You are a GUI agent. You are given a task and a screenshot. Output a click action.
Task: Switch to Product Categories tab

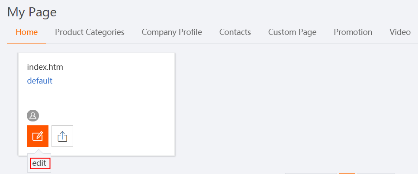tap(90, 32)
